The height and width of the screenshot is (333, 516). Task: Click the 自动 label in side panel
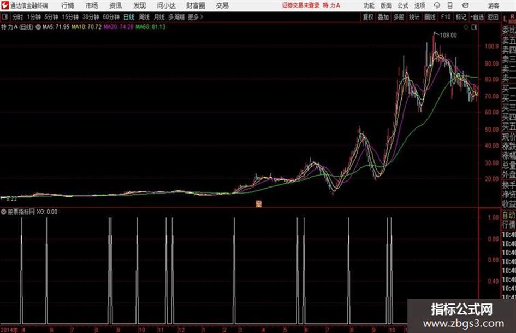point(509,215)
